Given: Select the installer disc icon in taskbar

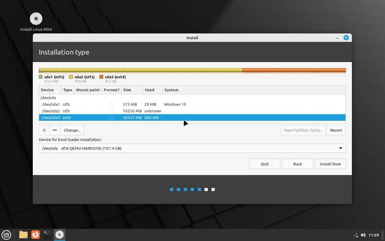Looking at the screenshot, I should [60, 235].
